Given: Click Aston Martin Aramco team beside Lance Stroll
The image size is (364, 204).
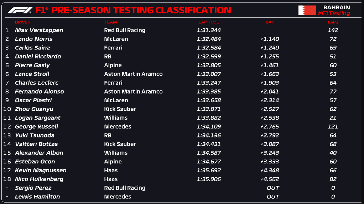Looking at the screenshot, I should tap(133, 74).
